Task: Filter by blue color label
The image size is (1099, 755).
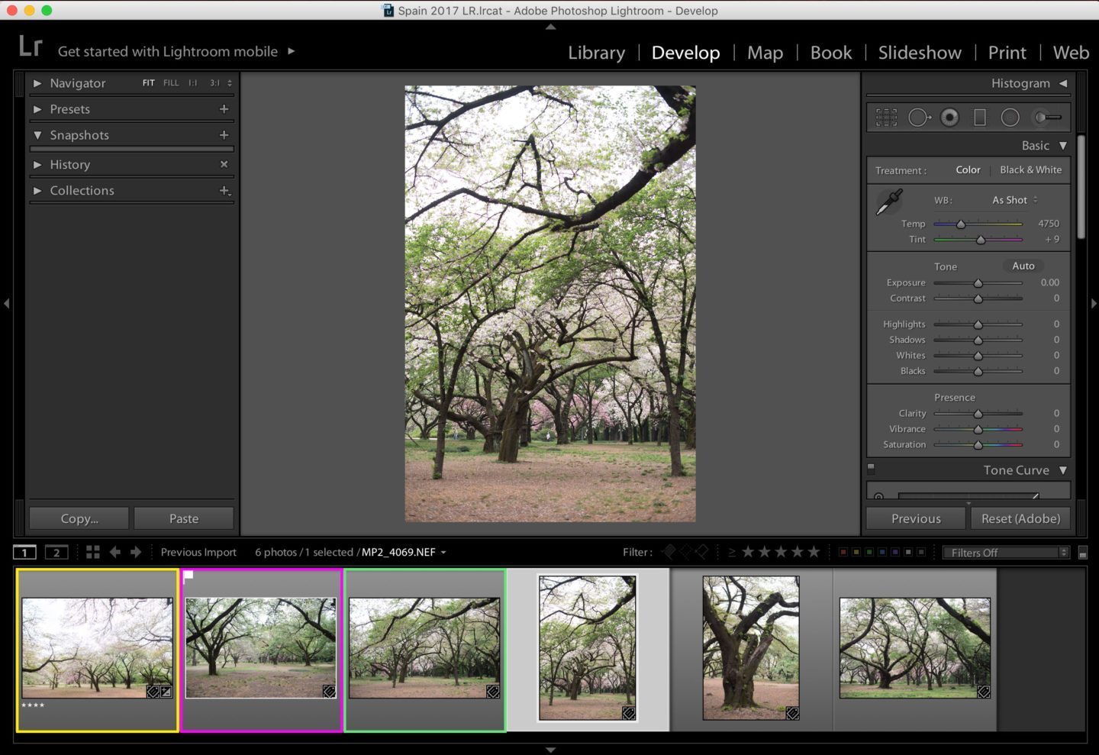Action: (x=881, y=552)
